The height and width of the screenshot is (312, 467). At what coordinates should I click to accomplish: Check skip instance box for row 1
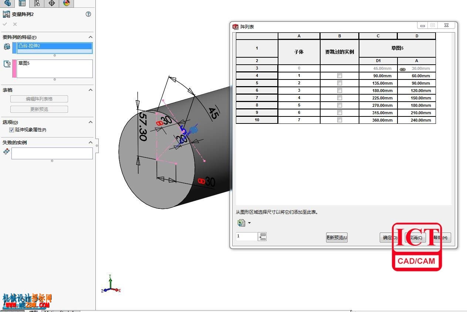pos(339,76)
